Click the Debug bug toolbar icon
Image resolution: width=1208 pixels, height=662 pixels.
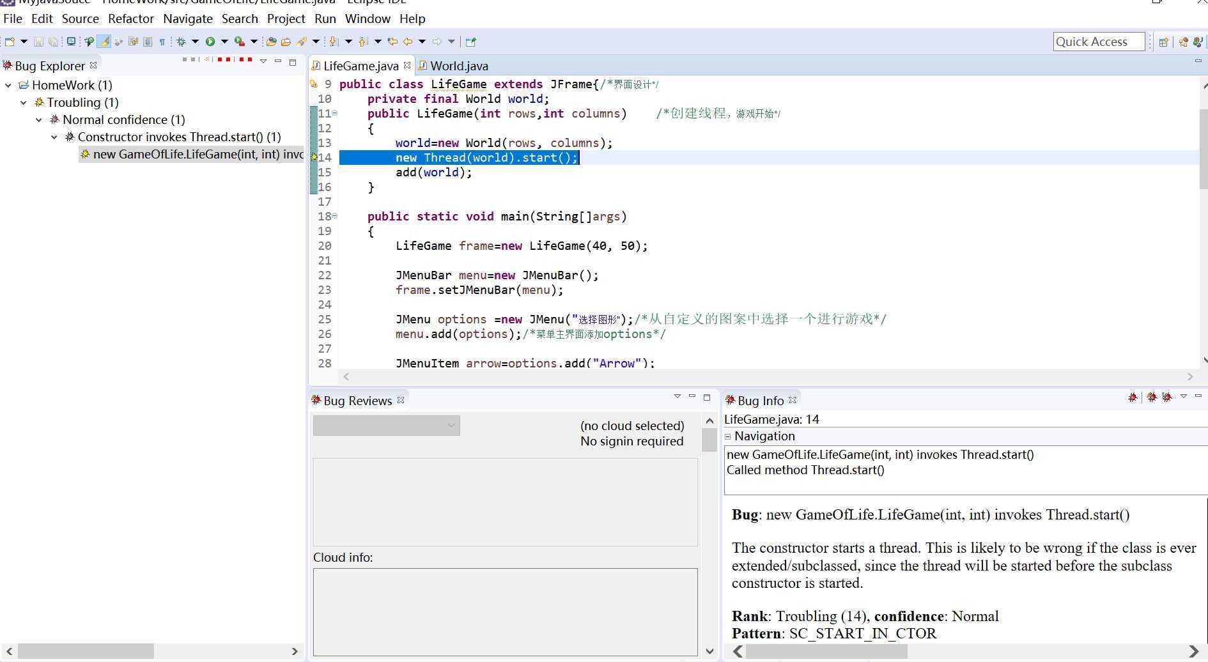[182, 42]
